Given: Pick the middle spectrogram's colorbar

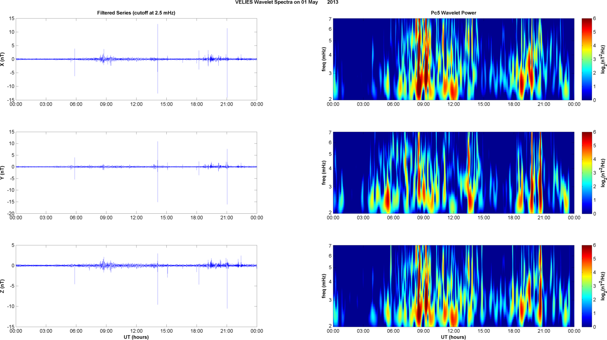Looking at the screenshot, I should click(587, 173).
